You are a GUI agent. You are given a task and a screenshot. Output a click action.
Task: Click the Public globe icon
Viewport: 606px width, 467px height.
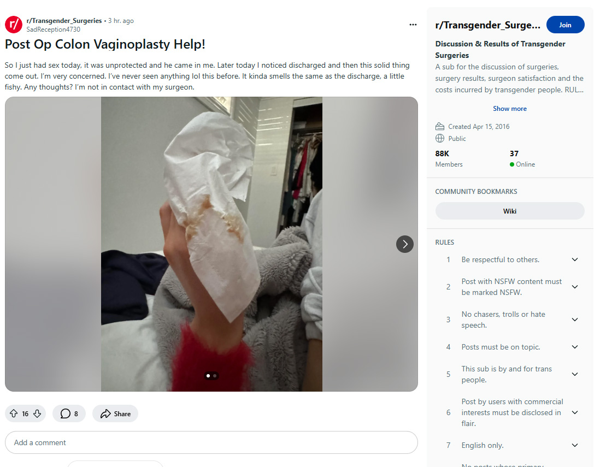[x=440, y=138]
